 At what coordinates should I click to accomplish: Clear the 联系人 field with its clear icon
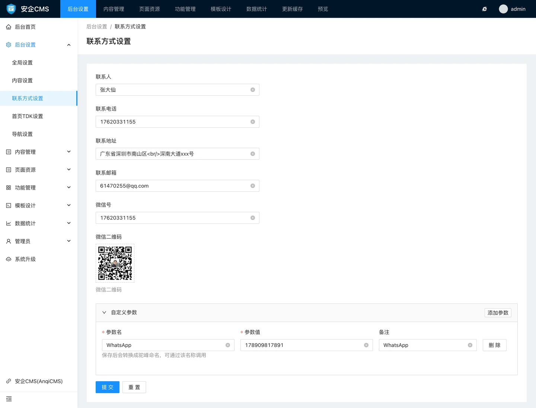pos(253,90)
